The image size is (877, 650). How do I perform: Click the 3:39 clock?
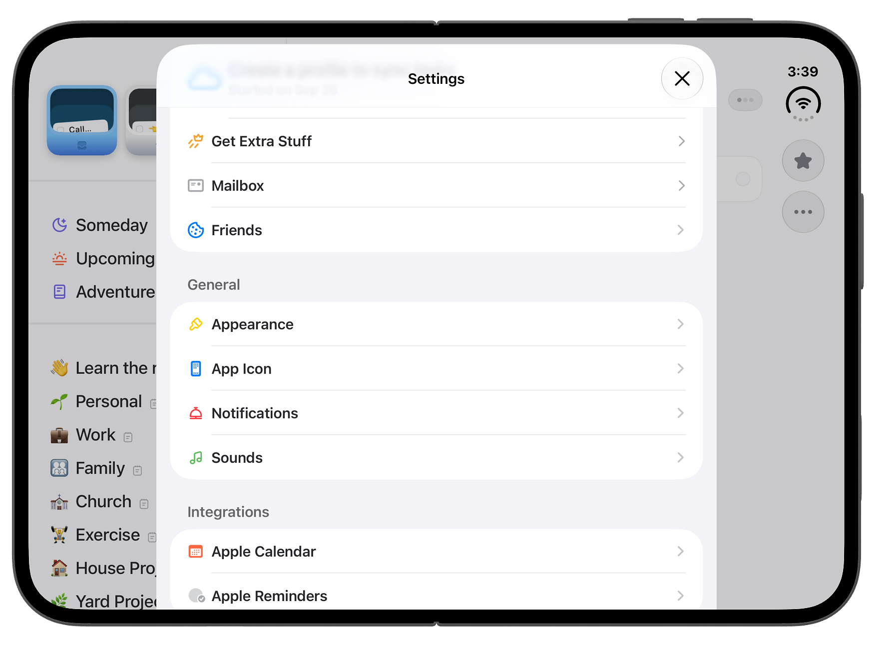803,71
